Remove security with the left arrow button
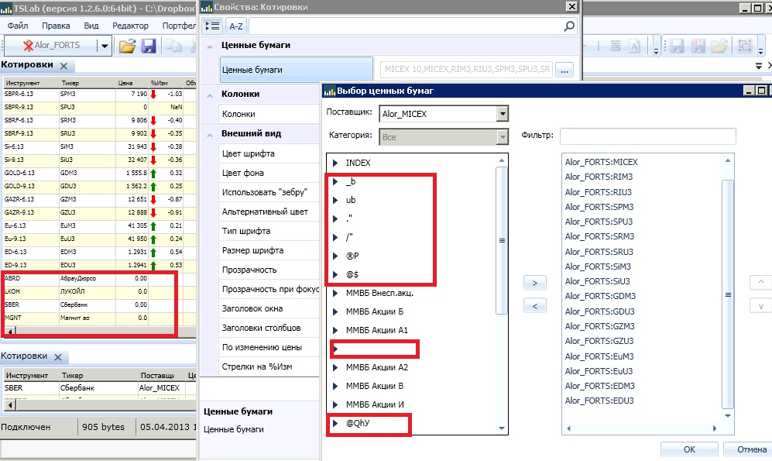 [x=535, y=306]
